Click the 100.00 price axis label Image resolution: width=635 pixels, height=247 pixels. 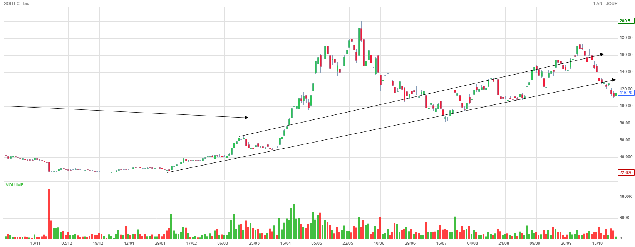[626, 106]
